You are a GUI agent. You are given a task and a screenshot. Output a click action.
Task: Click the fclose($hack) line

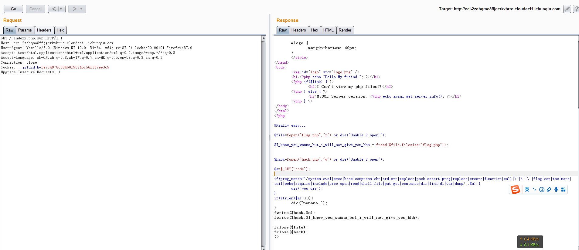(291, 232)
